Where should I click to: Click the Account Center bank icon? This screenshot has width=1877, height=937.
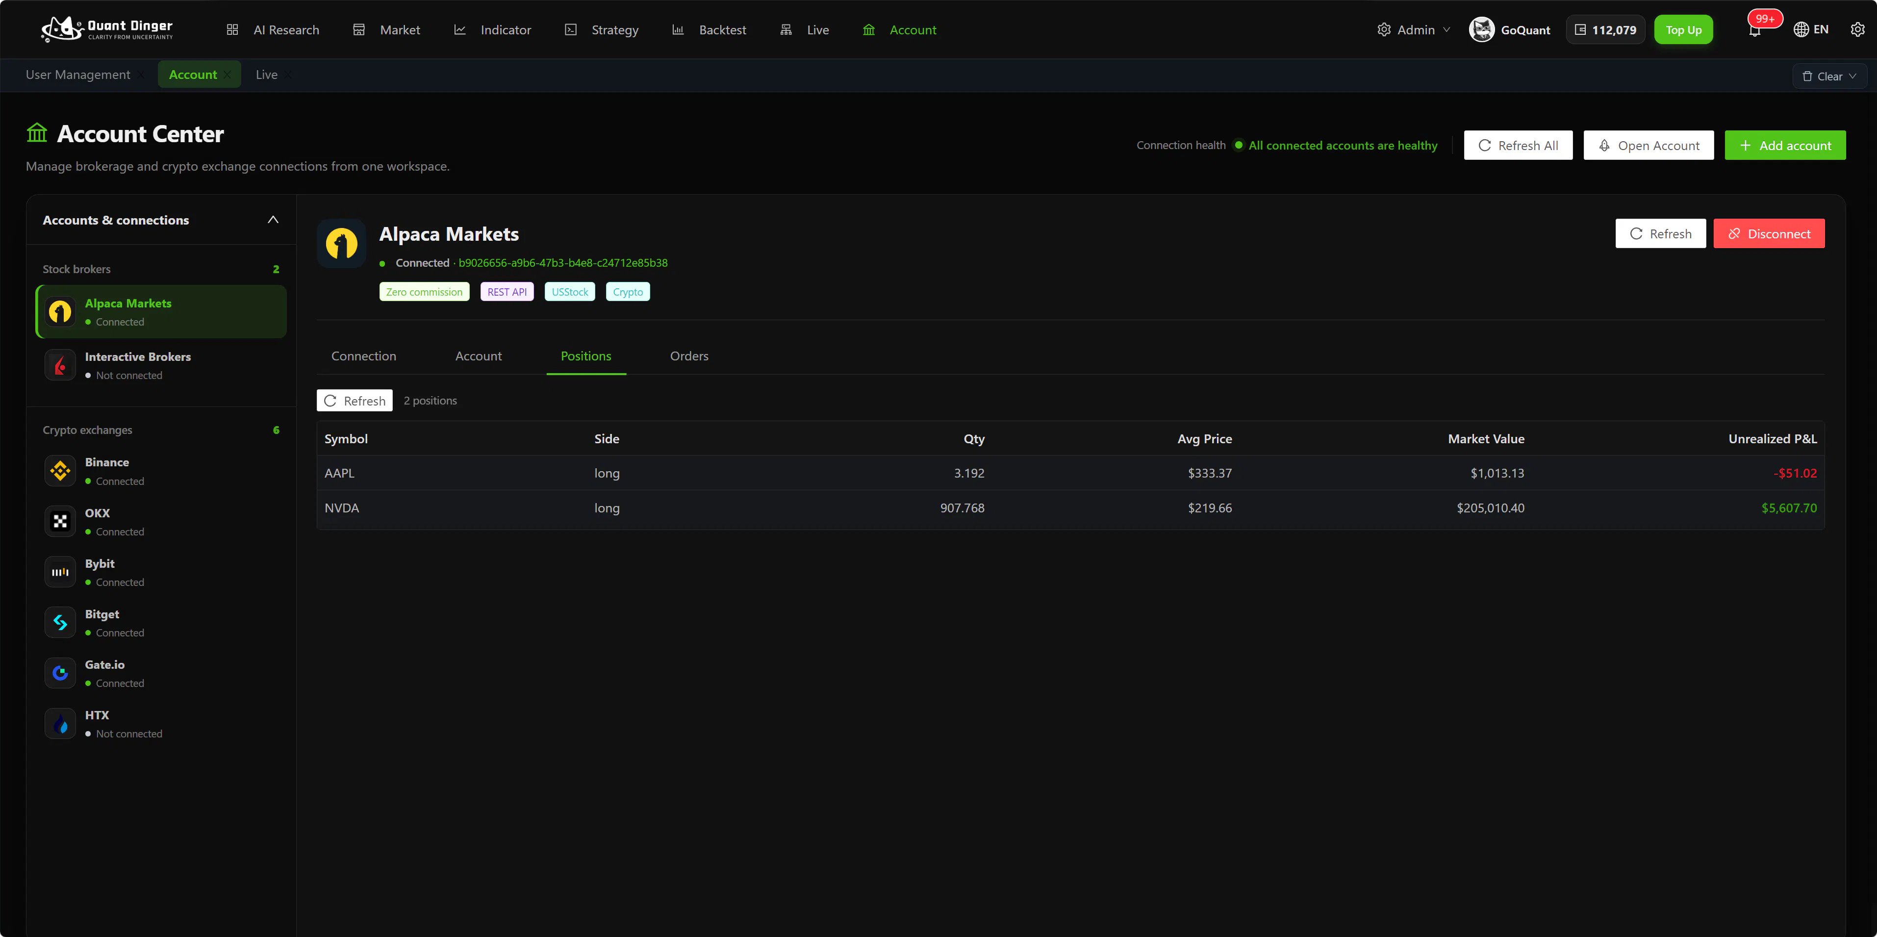(x=36, y=133)
